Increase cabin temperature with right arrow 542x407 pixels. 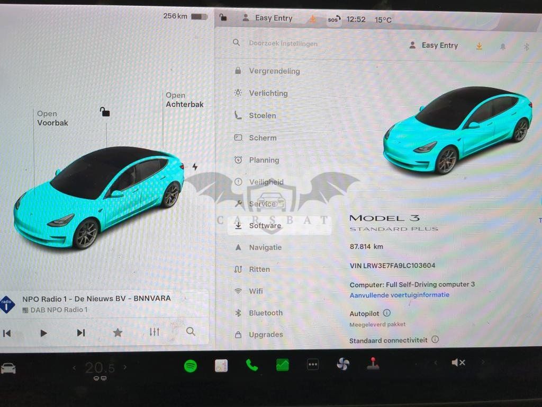click(x=125, y=367)
